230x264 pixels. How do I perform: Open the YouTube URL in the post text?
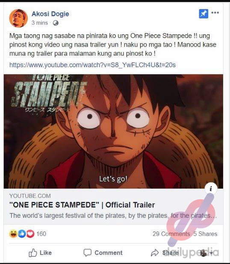click(92, 65)
